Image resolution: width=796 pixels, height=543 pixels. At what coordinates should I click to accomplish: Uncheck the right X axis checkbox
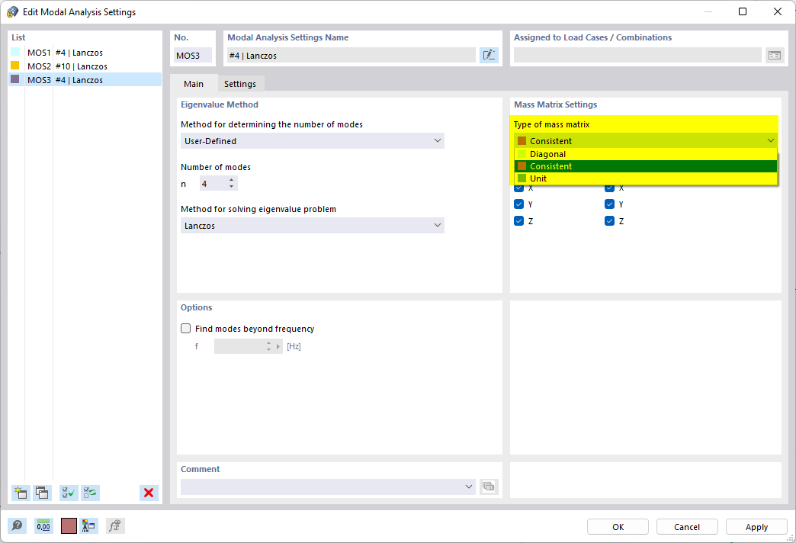click(x=610, y=188)
